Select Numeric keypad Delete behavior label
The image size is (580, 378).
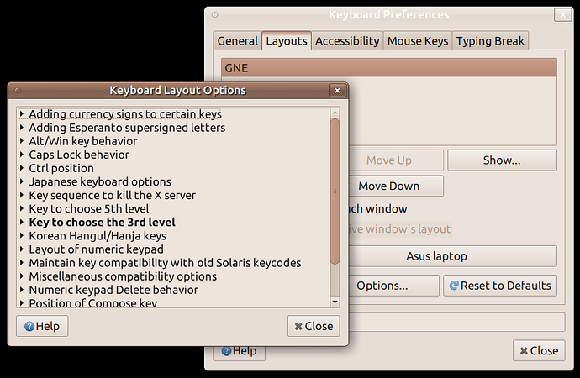tap(113, 290)
